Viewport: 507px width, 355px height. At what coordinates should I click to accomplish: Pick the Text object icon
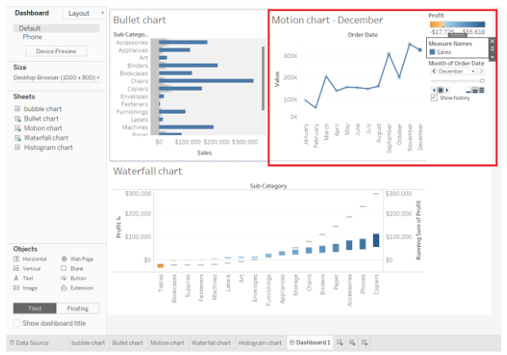(17, 278)
